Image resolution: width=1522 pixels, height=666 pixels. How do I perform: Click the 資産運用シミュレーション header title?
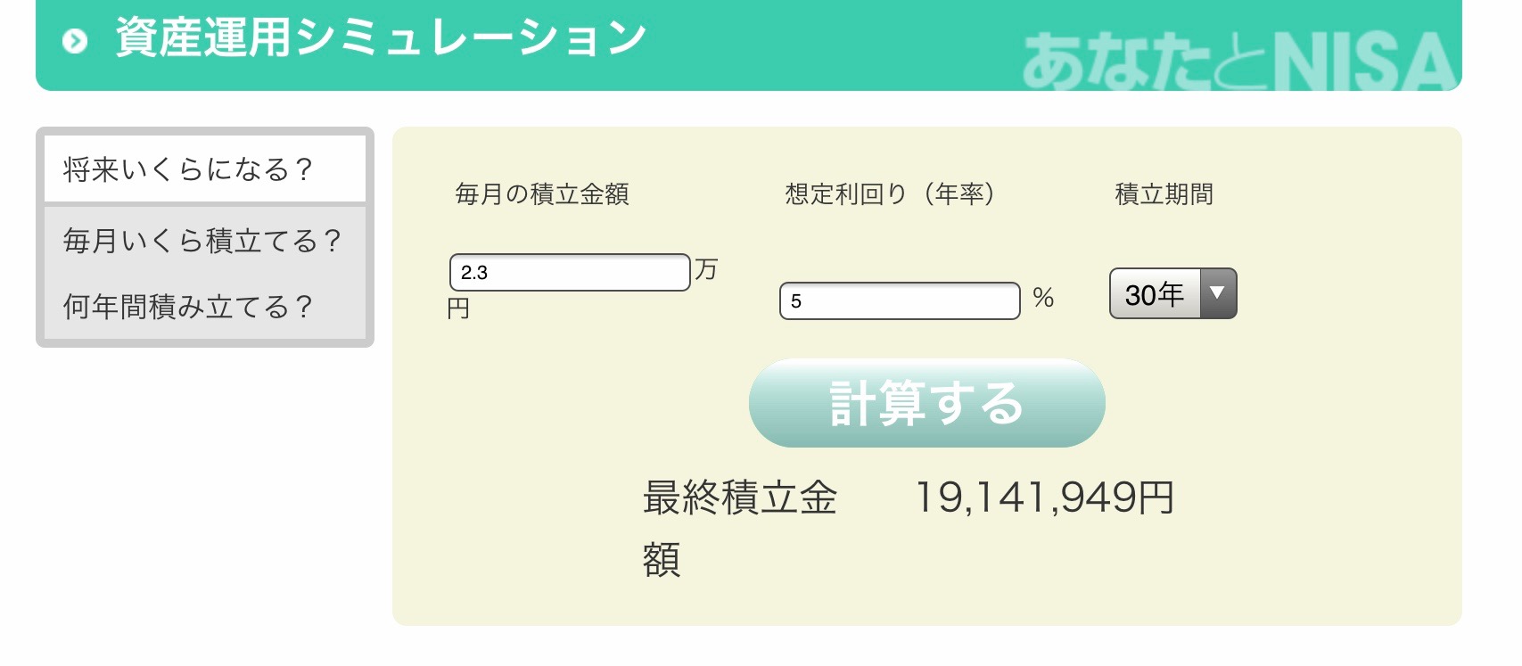[381, 39]
